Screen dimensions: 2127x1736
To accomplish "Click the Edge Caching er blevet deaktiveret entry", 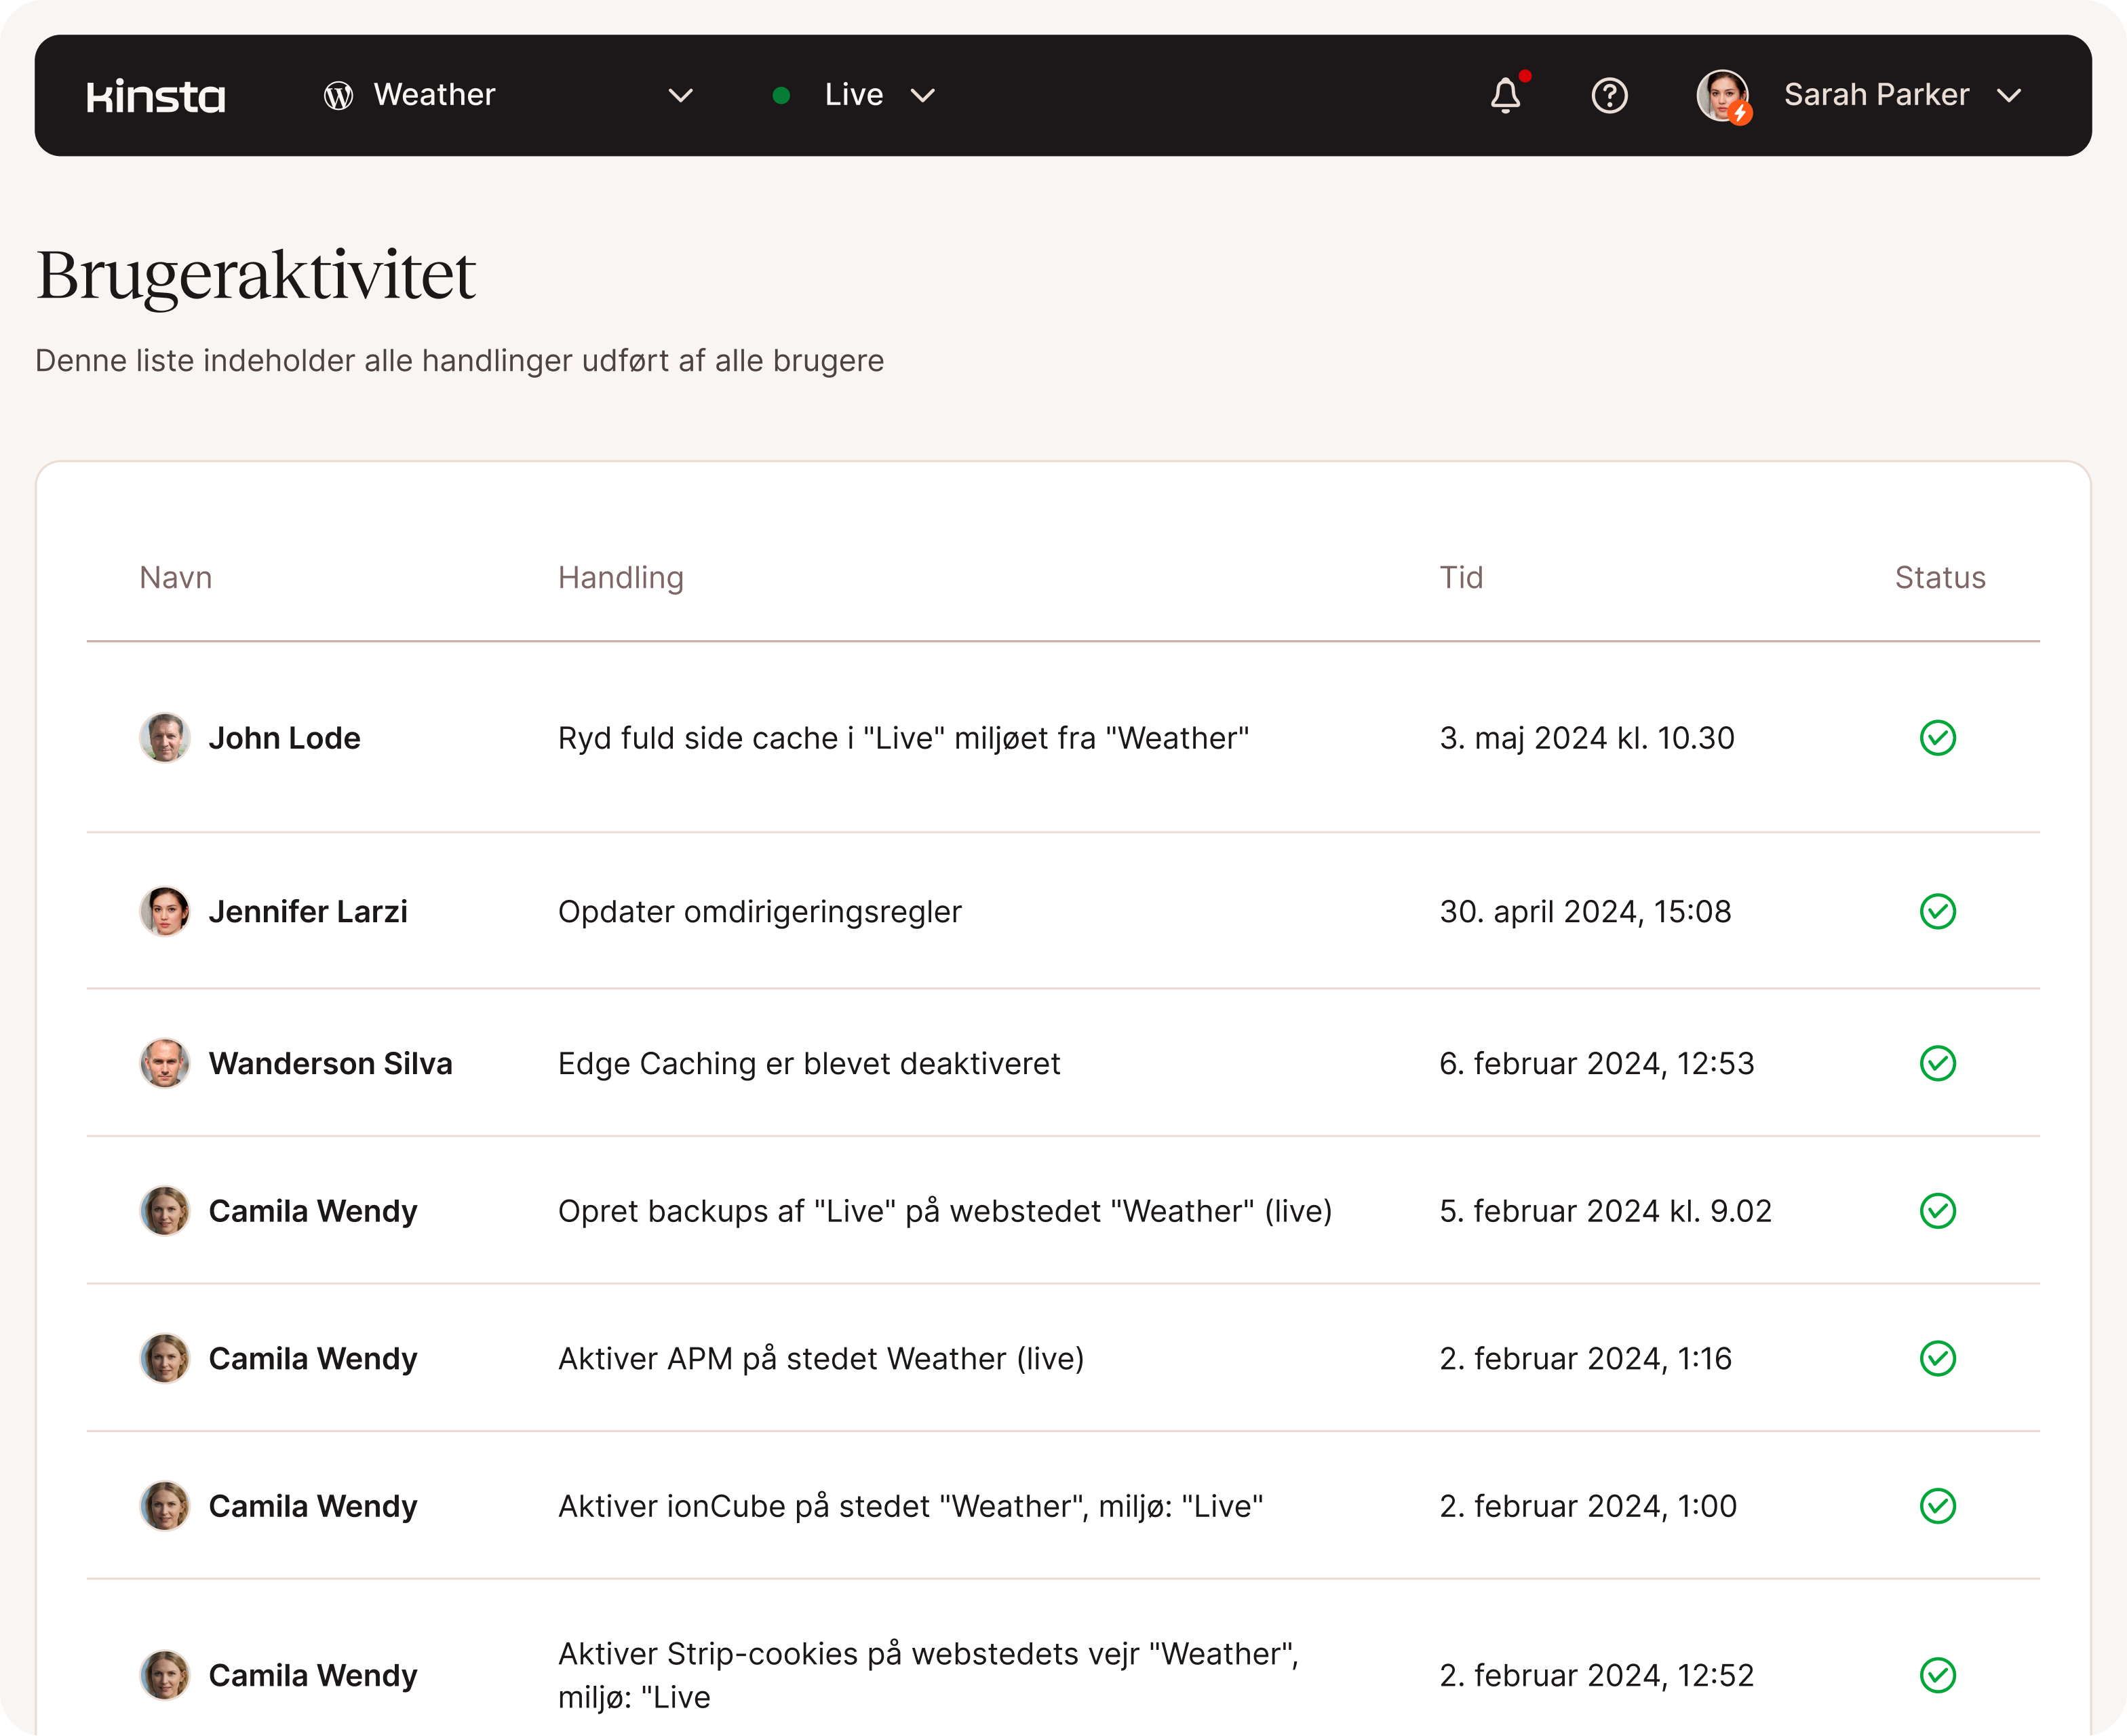I will (808, 1063).
